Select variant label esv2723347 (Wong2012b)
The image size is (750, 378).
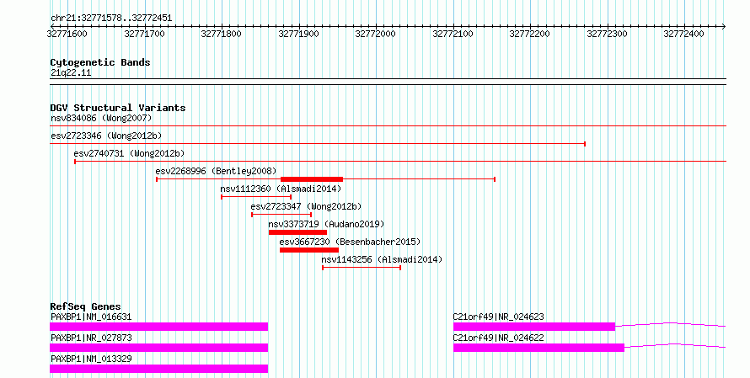(x=306, y=206)
